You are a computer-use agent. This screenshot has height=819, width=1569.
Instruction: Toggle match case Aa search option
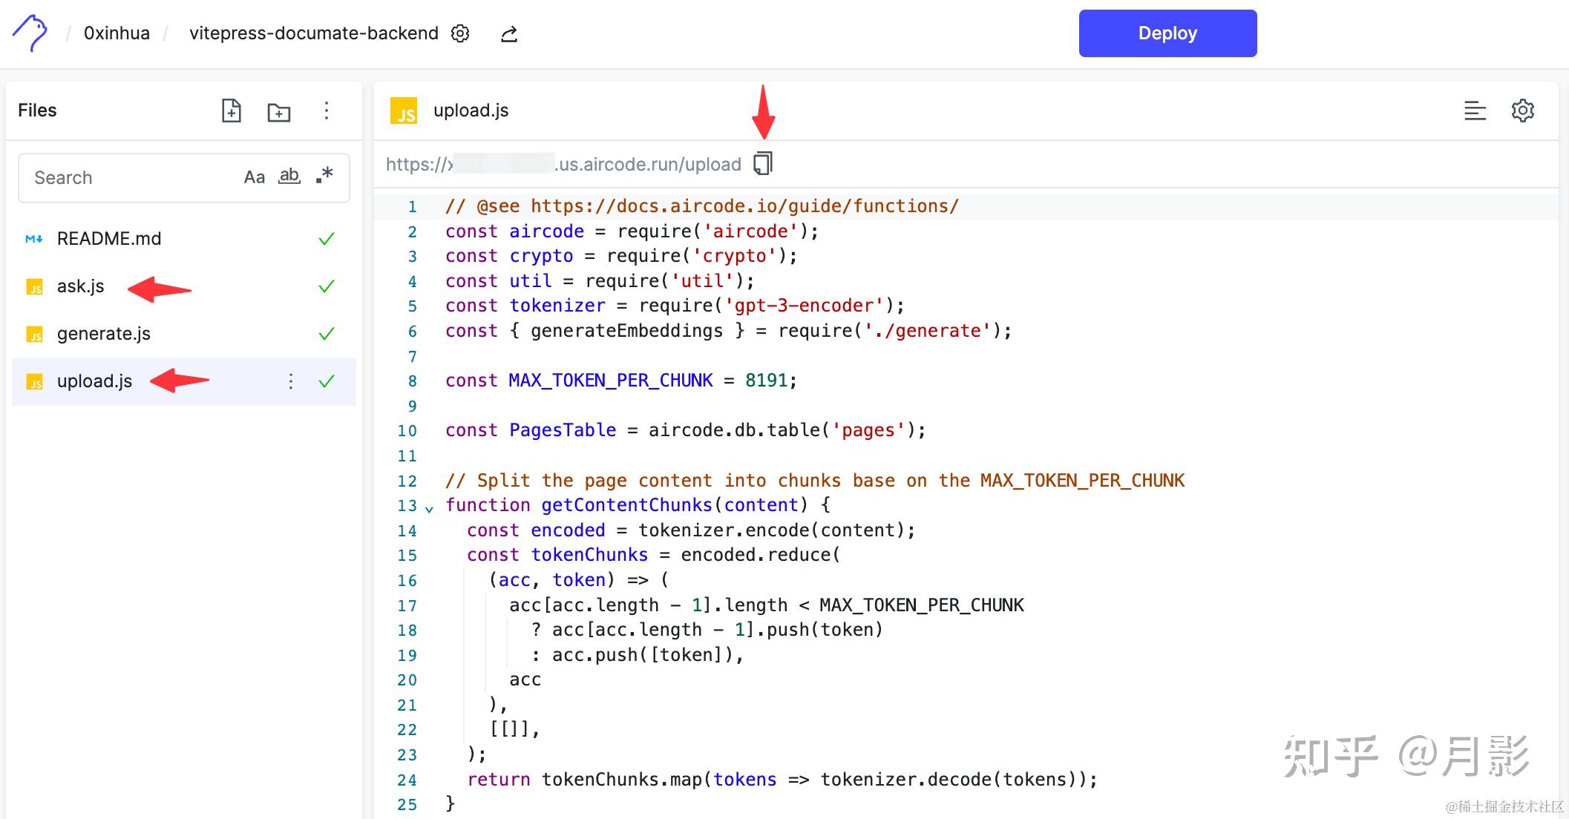tap(255, 177)
